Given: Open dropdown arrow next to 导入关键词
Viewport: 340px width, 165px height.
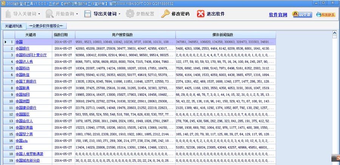Looking at the screenshot, I should tap(39, 14).
